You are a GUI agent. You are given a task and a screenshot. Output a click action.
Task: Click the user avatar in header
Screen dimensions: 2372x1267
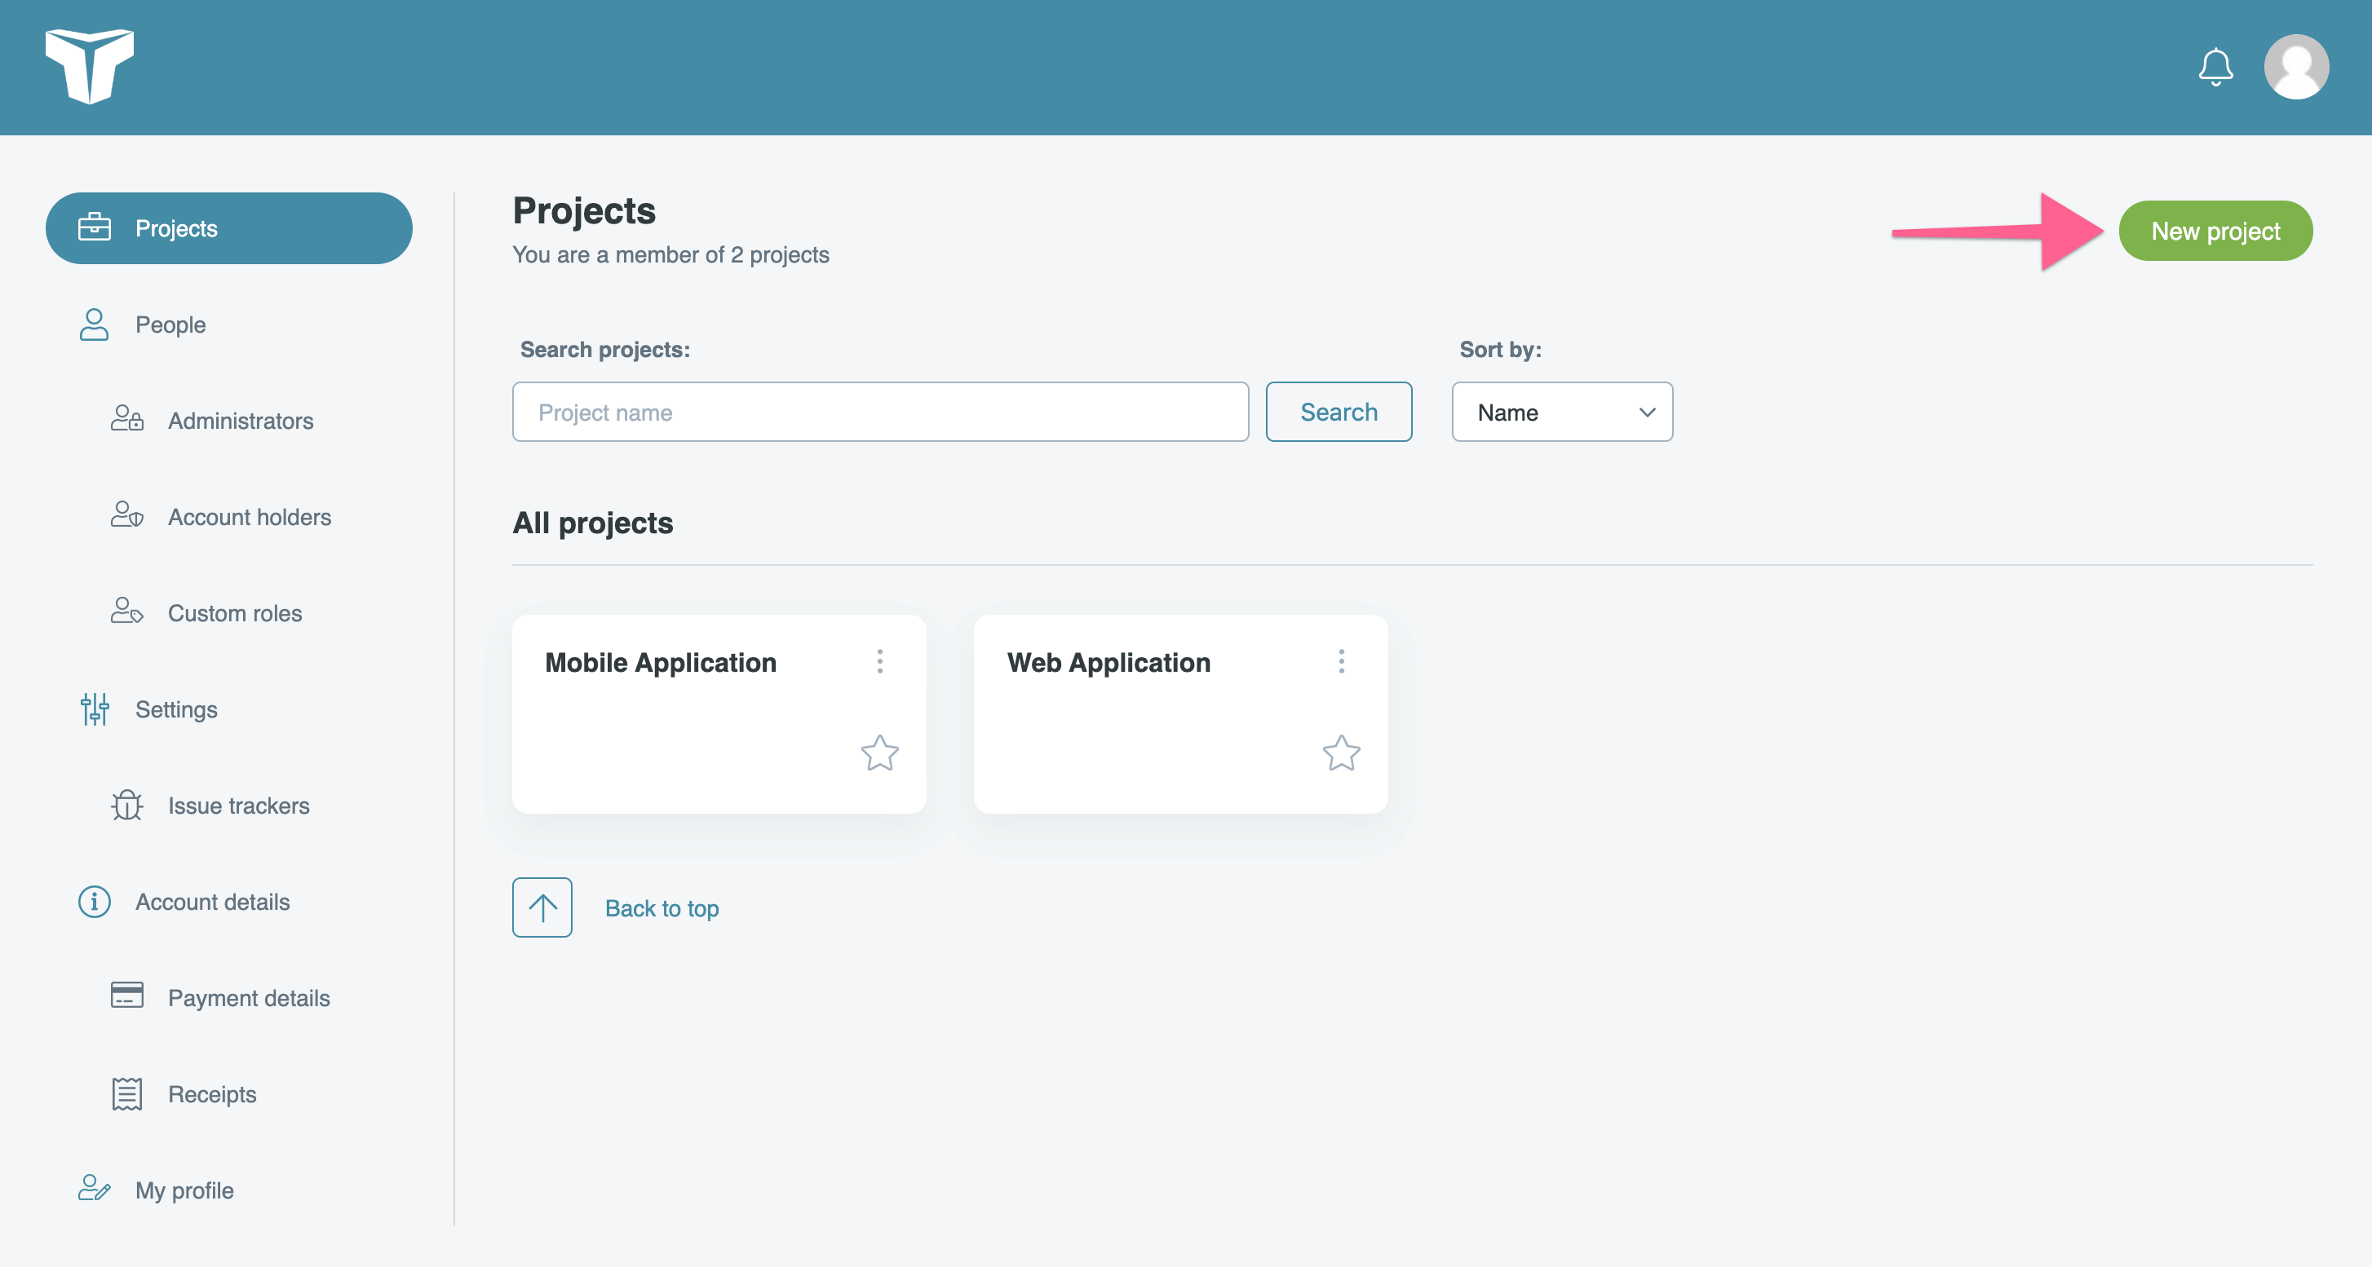coord(2295,67)
